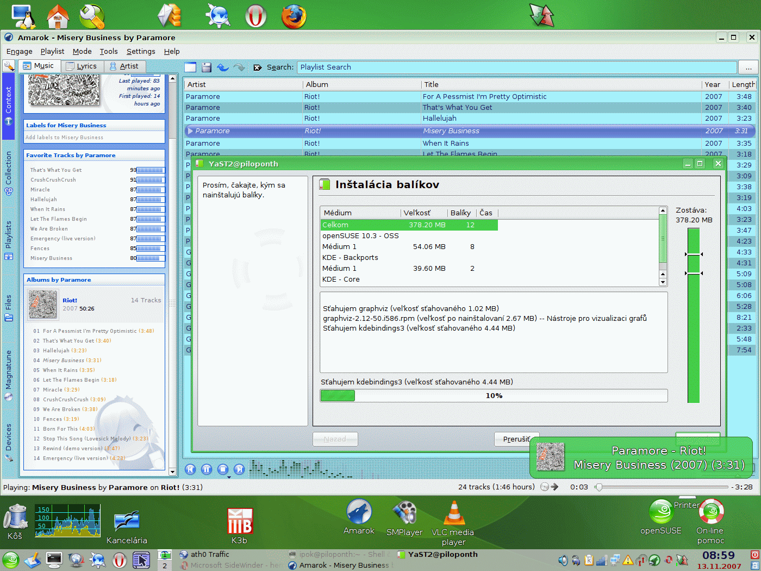Screen dimensions: 761x571
Task: Open Kancelária office launcher
Action: pyautogui.click(x=127, y=527)
